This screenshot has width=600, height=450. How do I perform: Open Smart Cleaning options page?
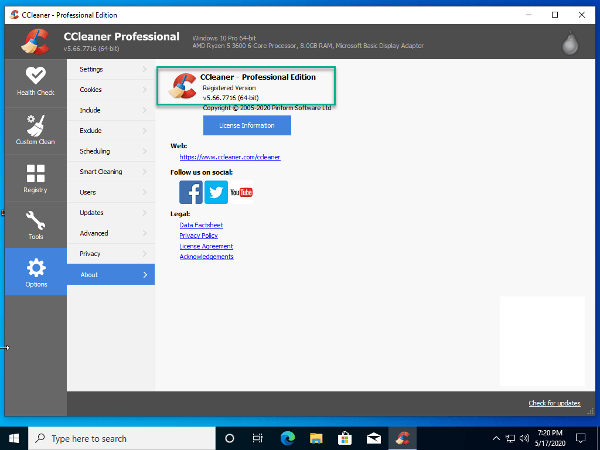111,172
